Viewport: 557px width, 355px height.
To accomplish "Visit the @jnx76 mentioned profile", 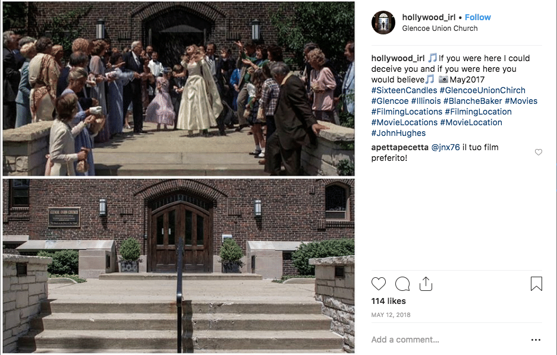I will 445,147.
